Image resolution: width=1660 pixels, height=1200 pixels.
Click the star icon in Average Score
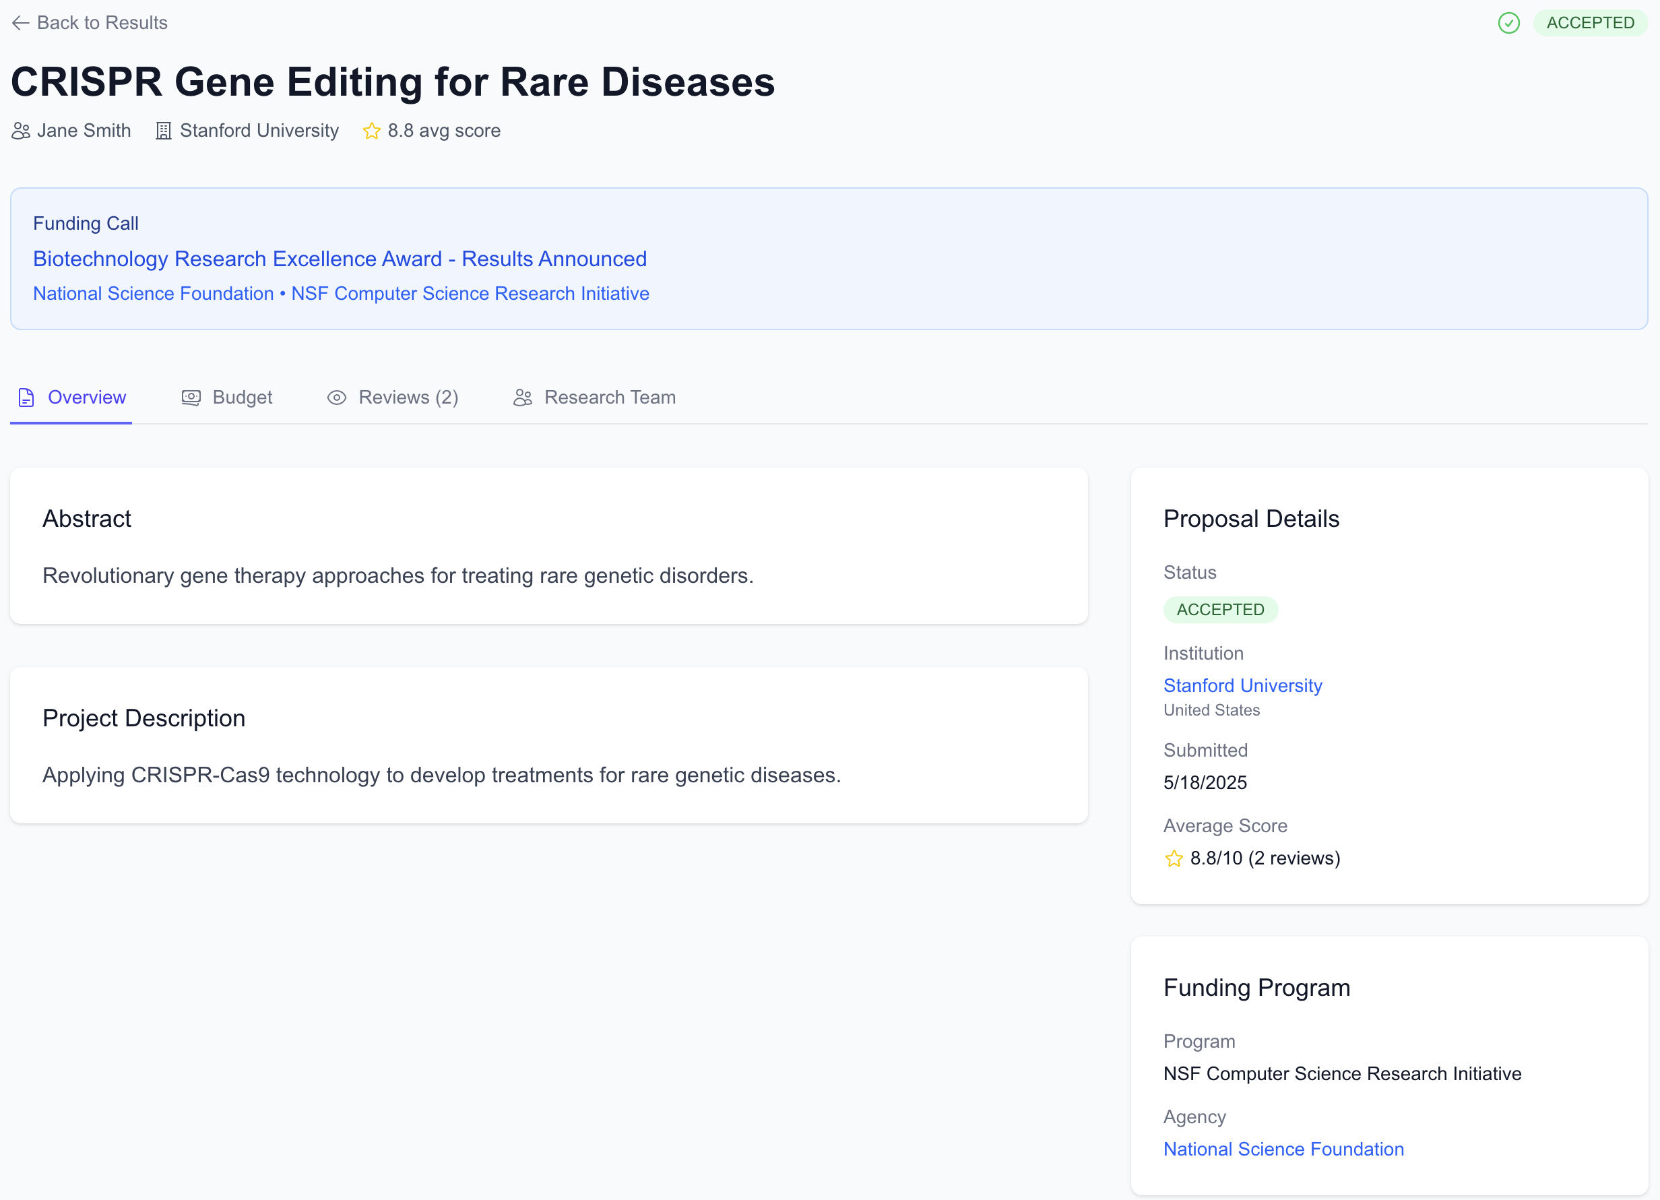pos(1174,859)
